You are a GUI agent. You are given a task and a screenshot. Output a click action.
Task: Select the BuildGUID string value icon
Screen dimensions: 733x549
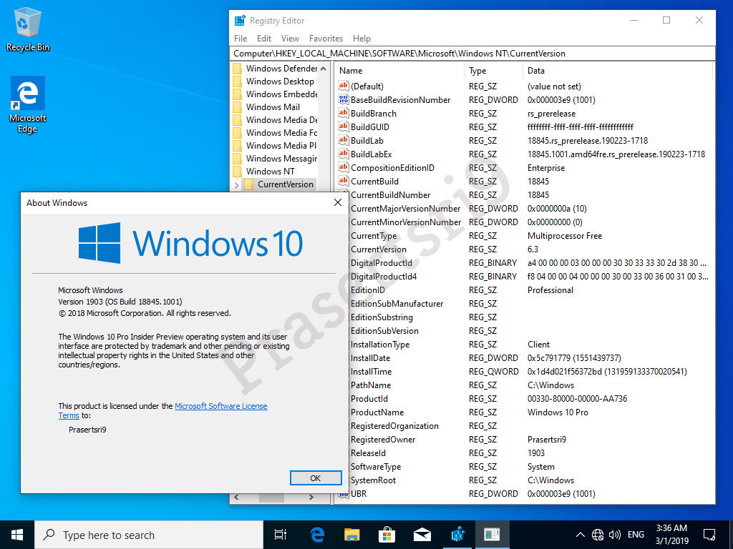tap(344, 127)
